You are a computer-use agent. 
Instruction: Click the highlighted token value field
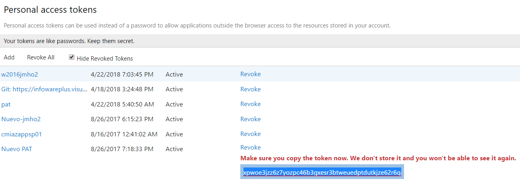tap(322, 172)
